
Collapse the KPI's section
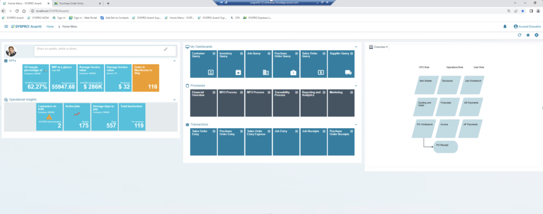pos(174,61)
